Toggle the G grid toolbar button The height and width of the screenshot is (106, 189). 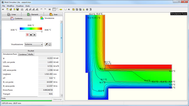coord(87,9)
